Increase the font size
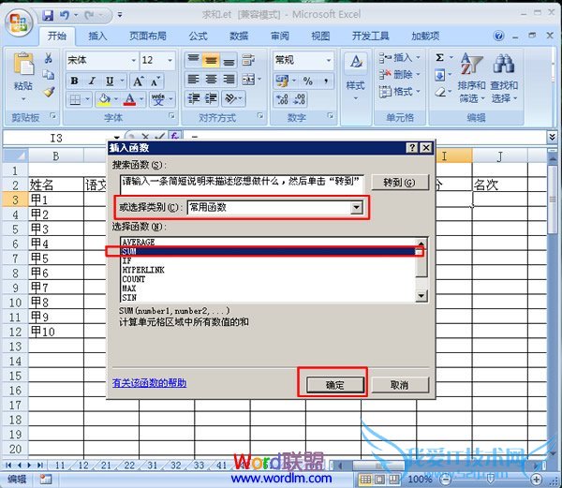 pos(138,81)
